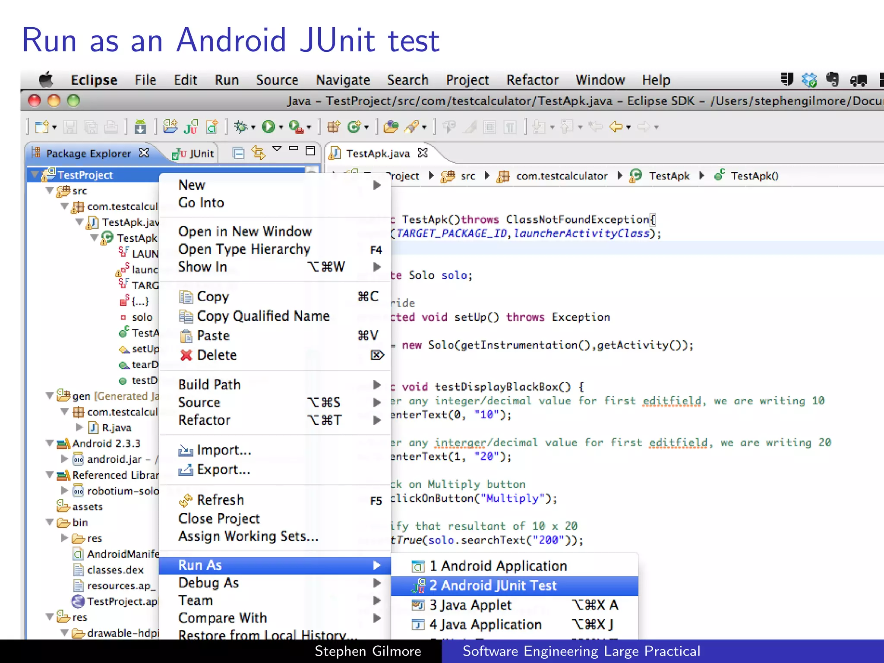Click the Open Type toolbar icon
The image size is (884, 663).
click(x=391, y=127)
